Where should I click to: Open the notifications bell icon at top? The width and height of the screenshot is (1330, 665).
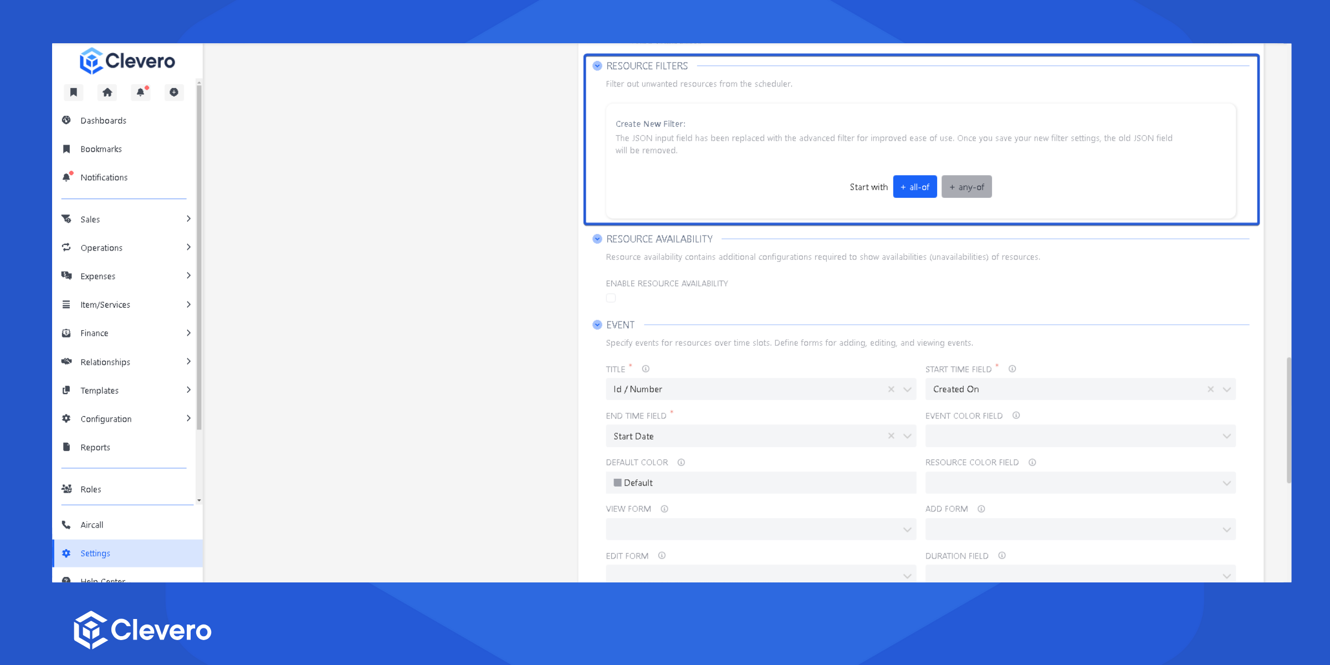(141, 92)
